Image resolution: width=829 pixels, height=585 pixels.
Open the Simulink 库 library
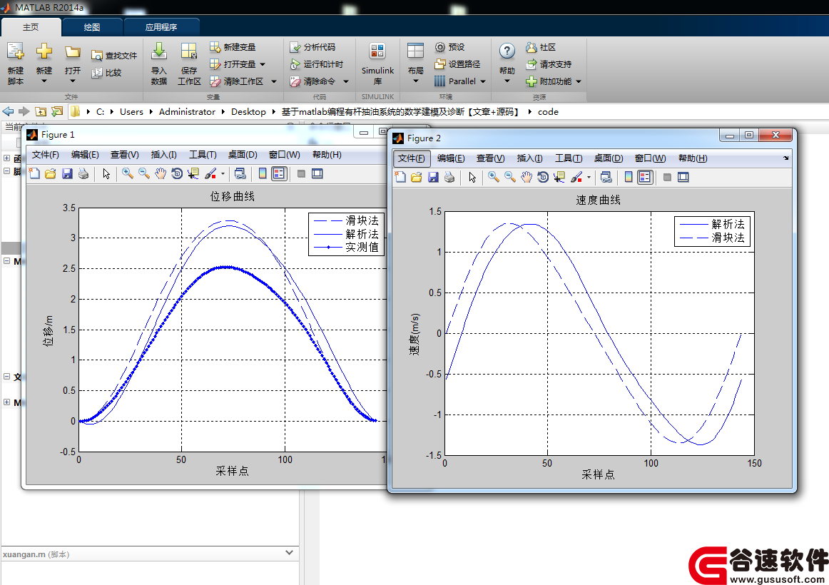[x=377, y=63]
